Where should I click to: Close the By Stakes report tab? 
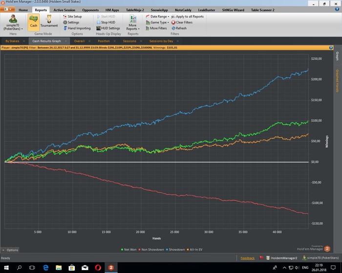coord(24,41)
